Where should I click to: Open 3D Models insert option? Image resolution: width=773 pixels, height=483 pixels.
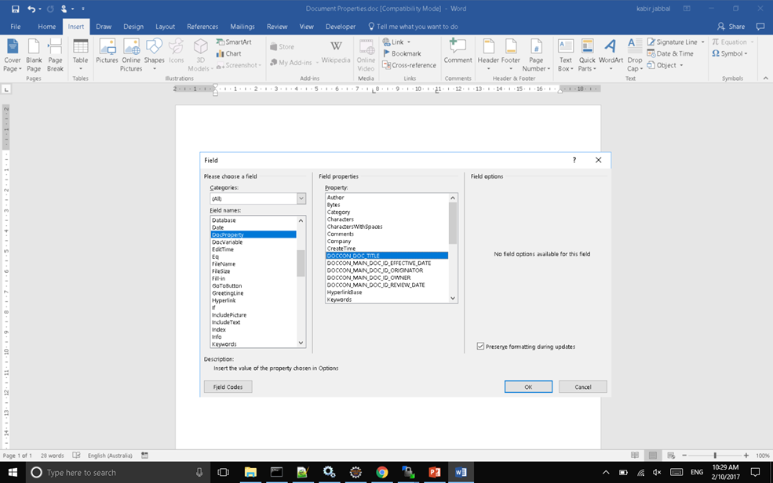click(200, 56)
